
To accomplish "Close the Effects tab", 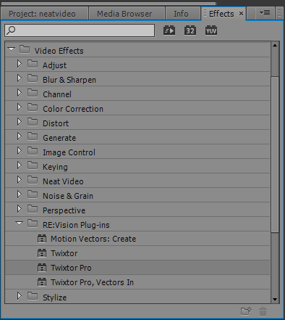I will 241,14.
